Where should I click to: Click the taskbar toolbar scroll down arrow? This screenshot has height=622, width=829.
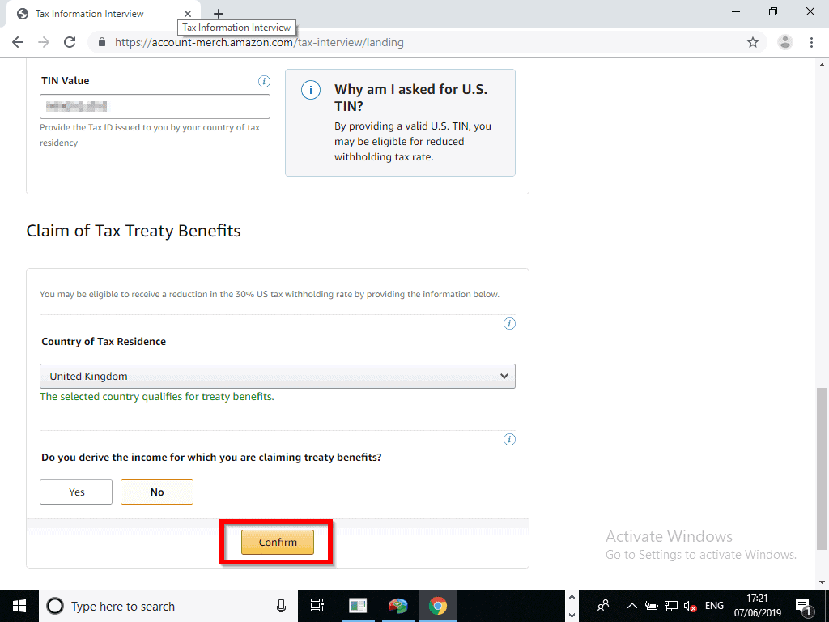click(x=571, y=616)
